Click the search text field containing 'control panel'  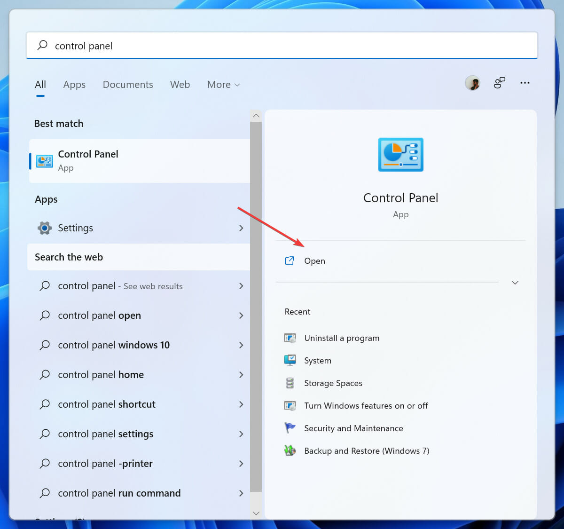pyautogui.click(x=282, y=46)
